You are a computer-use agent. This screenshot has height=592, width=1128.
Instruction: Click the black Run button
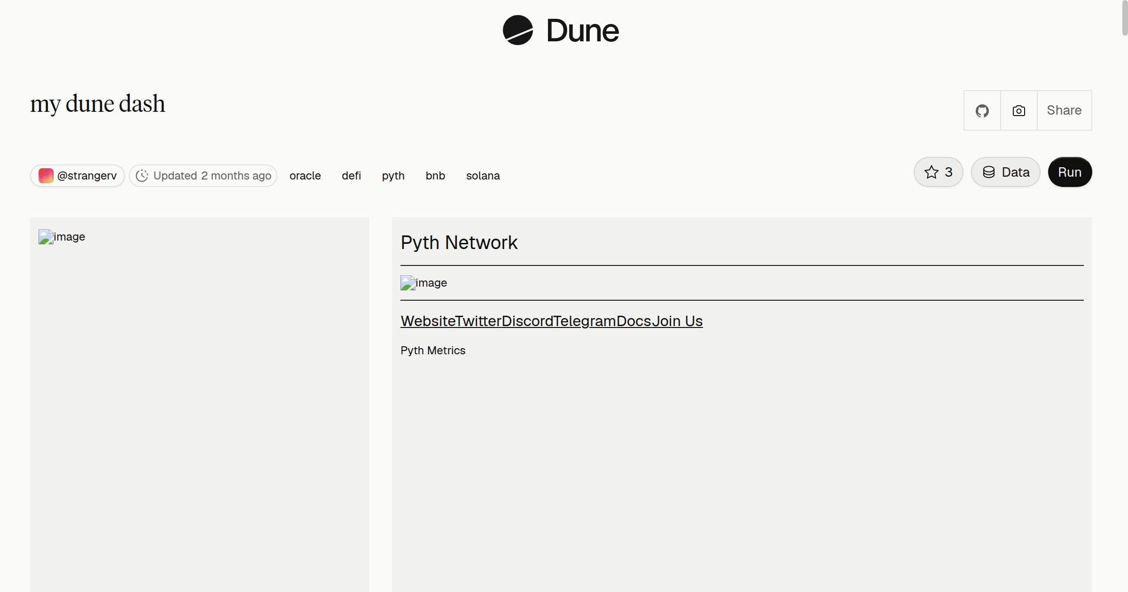pos(1070,172)
